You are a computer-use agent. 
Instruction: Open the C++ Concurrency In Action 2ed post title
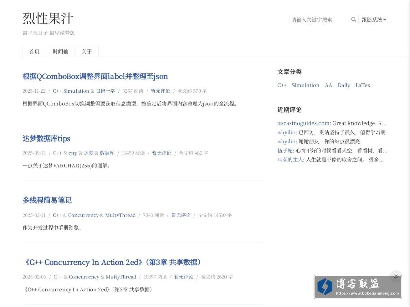pos(113,262)
